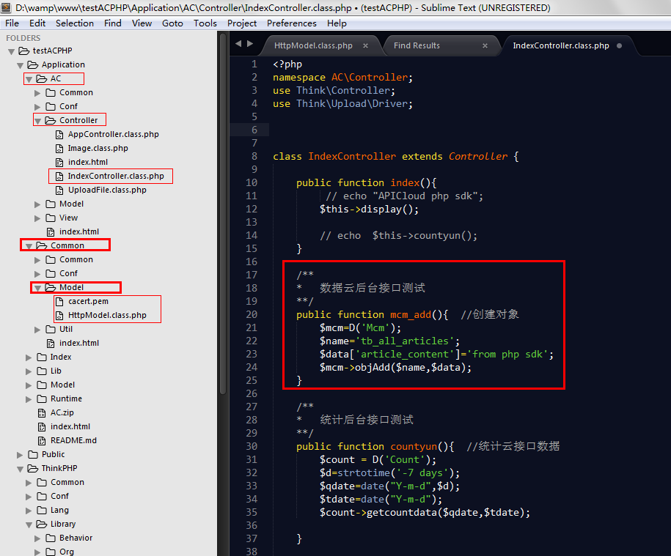Viewport: 671px width, 556px height.
Task: Expand the Runtime folder
Action: pyautogui.click(x=29, y=399)
